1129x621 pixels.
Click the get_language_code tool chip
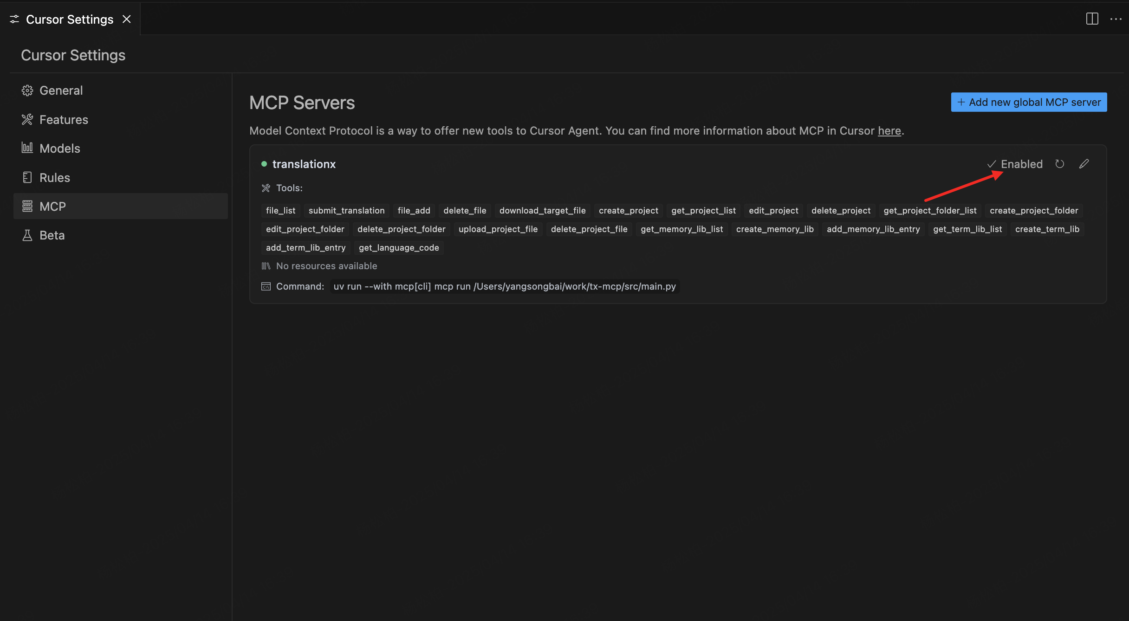(399, 248)
